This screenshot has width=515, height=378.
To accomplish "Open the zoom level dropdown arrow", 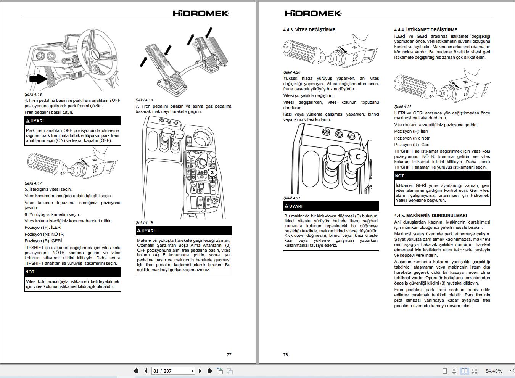I will (x=510, y=371).
